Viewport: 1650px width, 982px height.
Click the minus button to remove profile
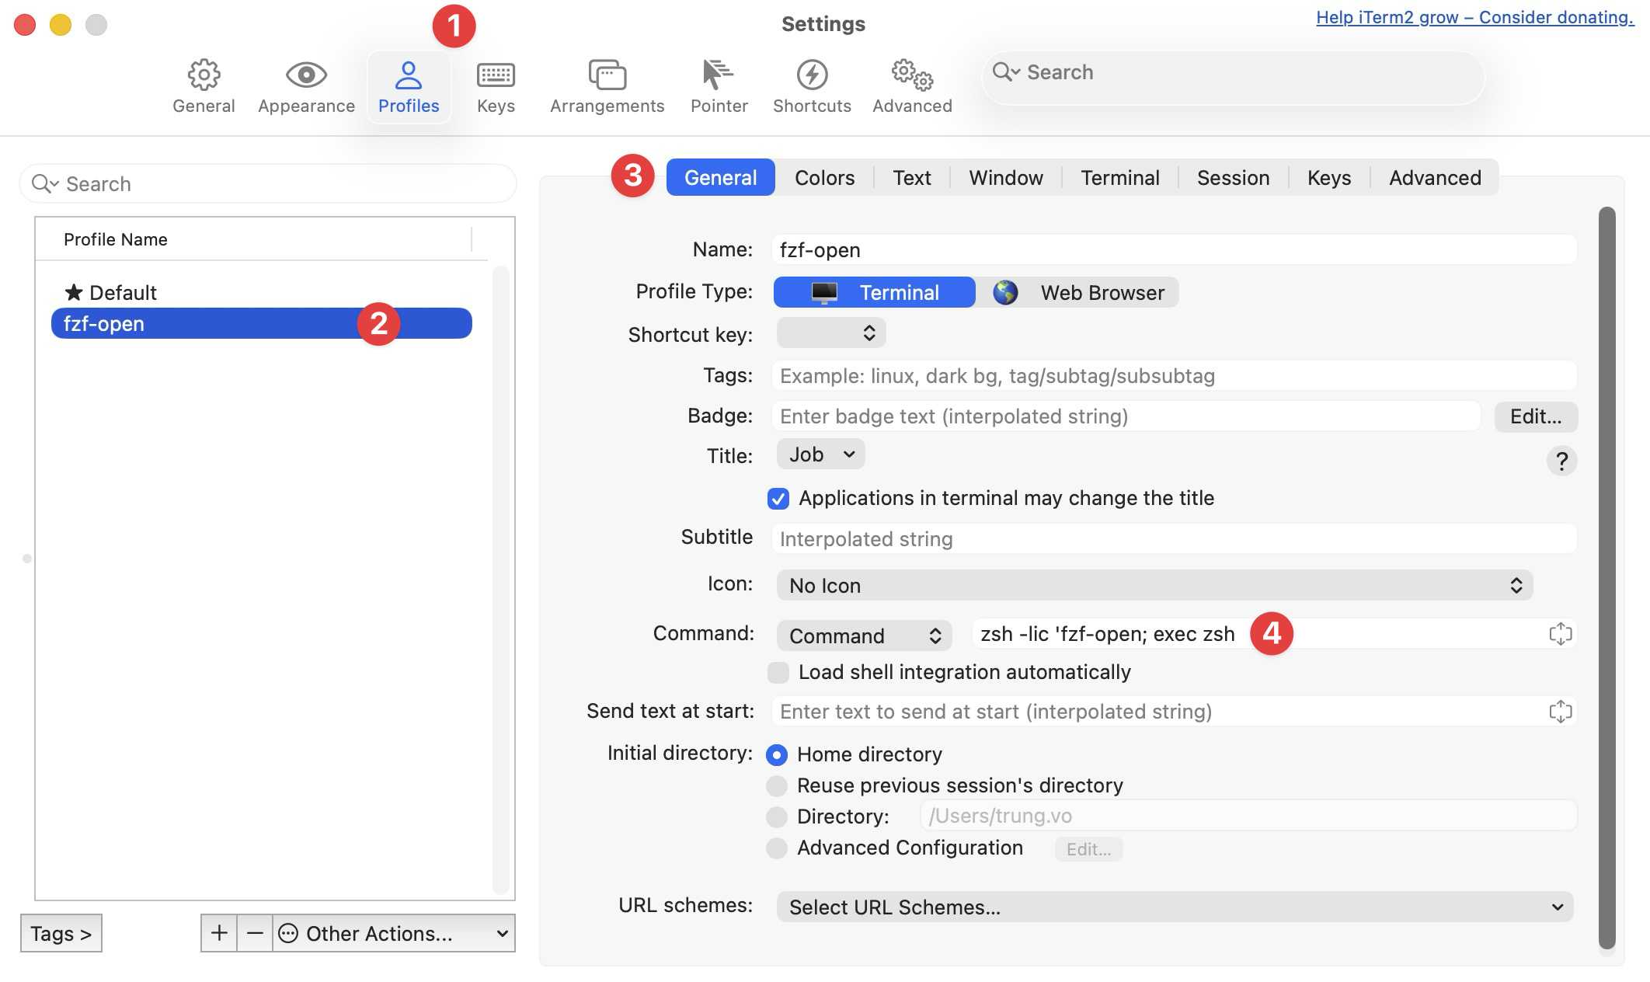255,933
